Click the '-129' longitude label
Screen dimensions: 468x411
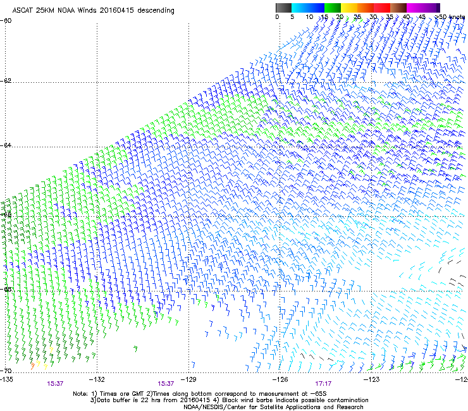188,379
